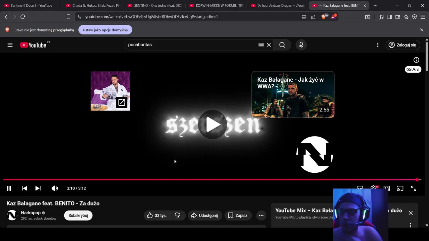Submit search with magnifier button
This screenshot has height=241, width=429.
[282, 45]
